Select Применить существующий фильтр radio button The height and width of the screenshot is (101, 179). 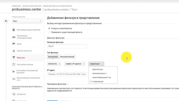49,32
